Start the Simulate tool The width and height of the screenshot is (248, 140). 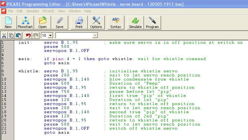[x=136, y=23]
